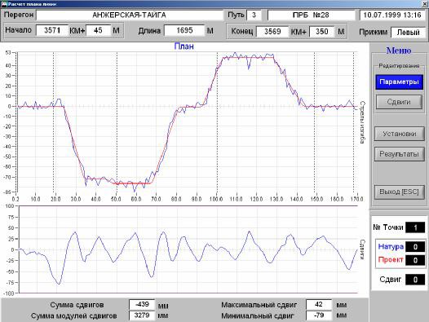Show the Результаты button

tap(399, 154)
